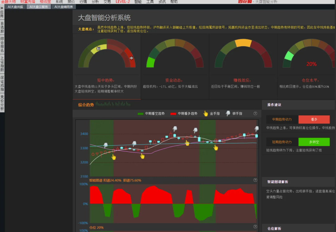
Task: Click the 中 marker on trend gauge
Action: (x=132, y=58)
